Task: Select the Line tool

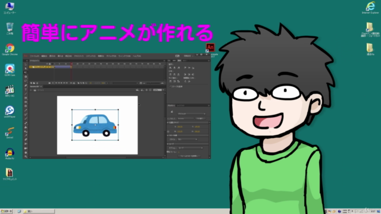Action: tap(26, 94)
